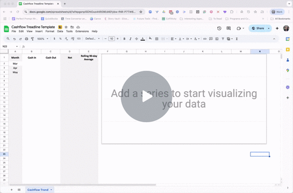
Task: Click the borders icon in the toolbar
Action: pos(157,39)
